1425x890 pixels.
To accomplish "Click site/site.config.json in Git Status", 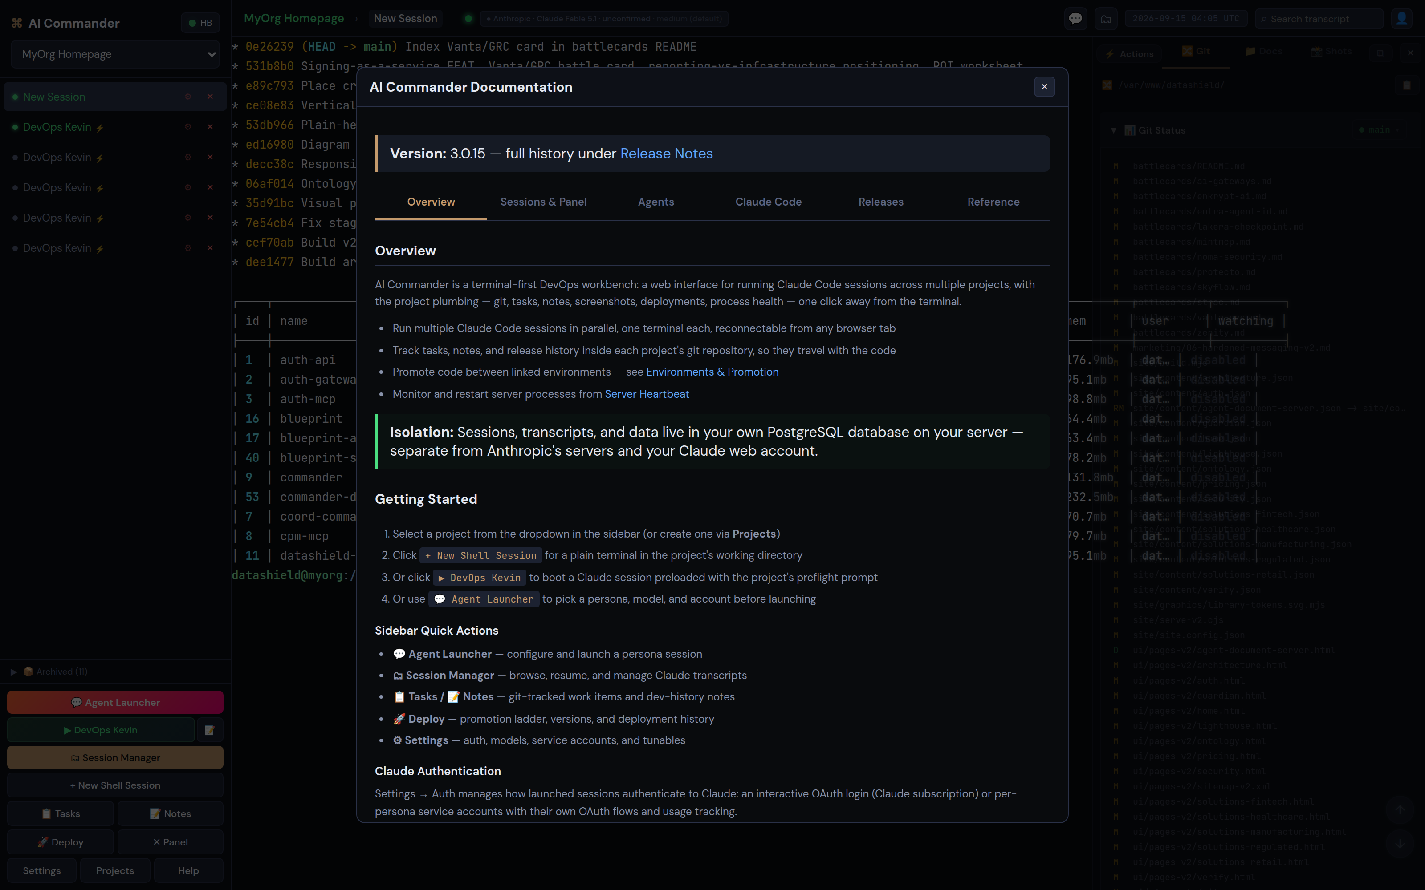I will (1188, 635).
